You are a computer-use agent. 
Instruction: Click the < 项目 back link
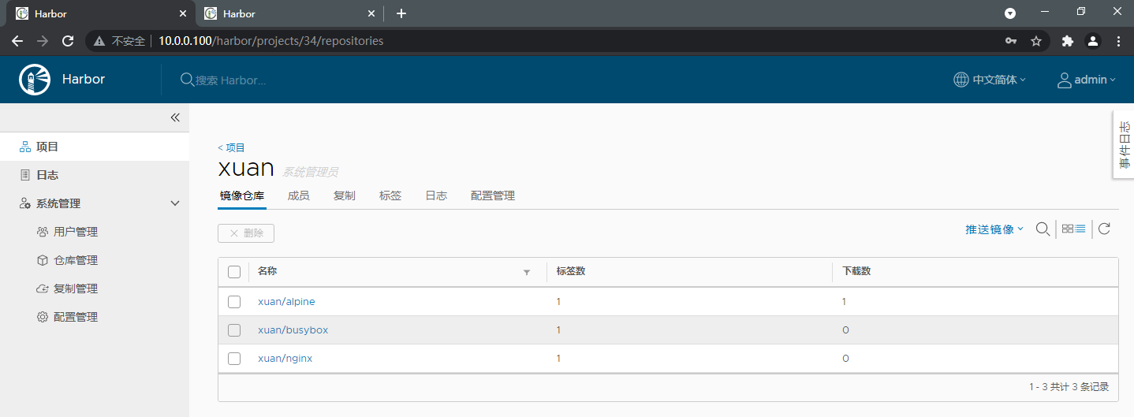point(232,147)
